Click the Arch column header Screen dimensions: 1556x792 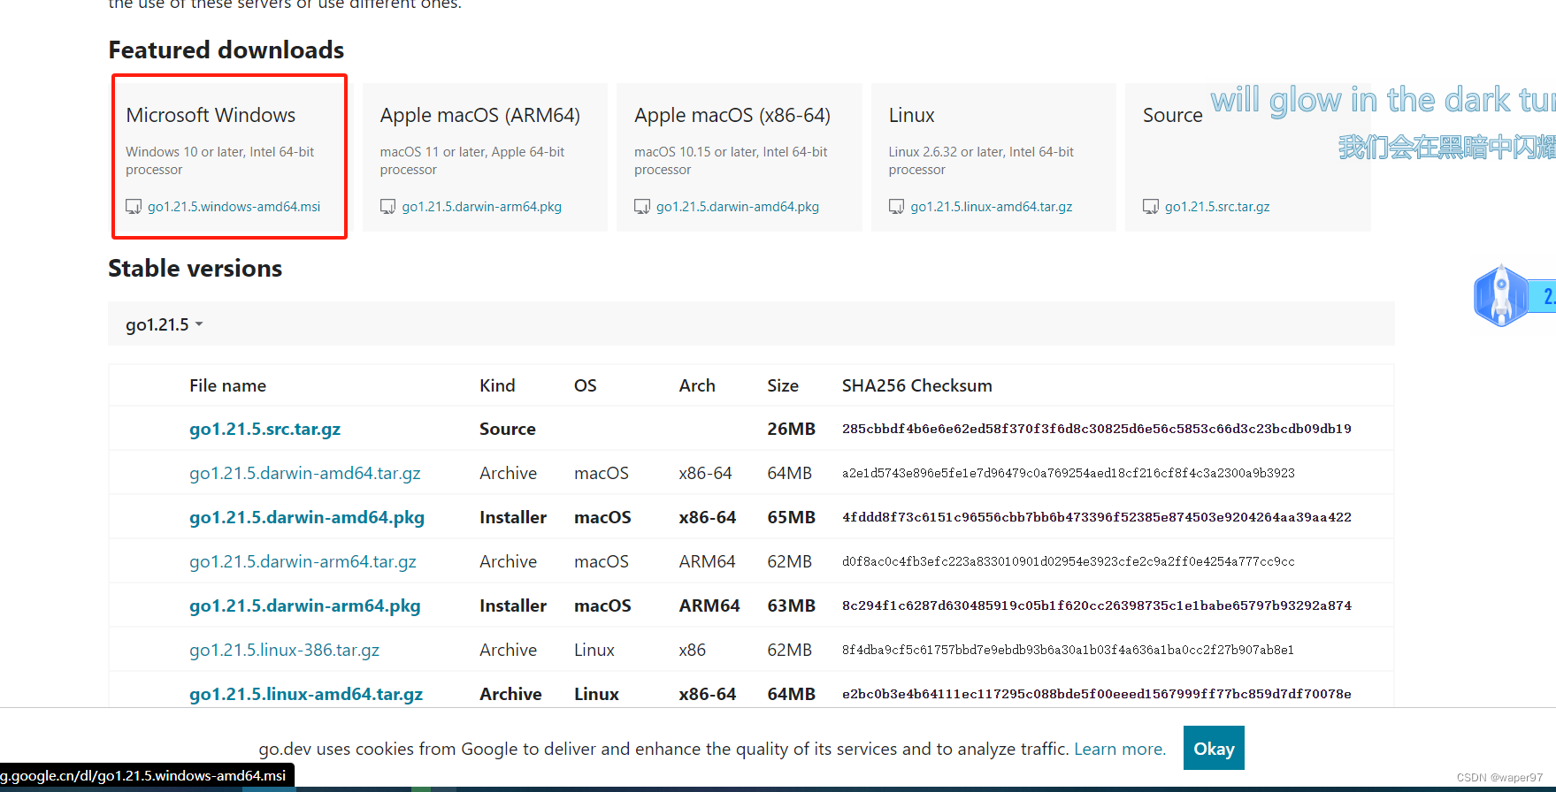[697, 385]
